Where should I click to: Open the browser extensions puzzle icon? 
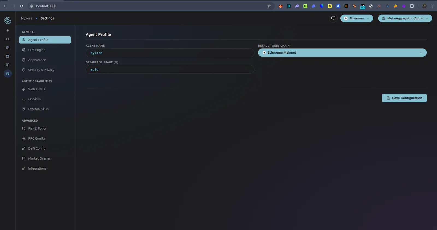[x=412, y=6]
